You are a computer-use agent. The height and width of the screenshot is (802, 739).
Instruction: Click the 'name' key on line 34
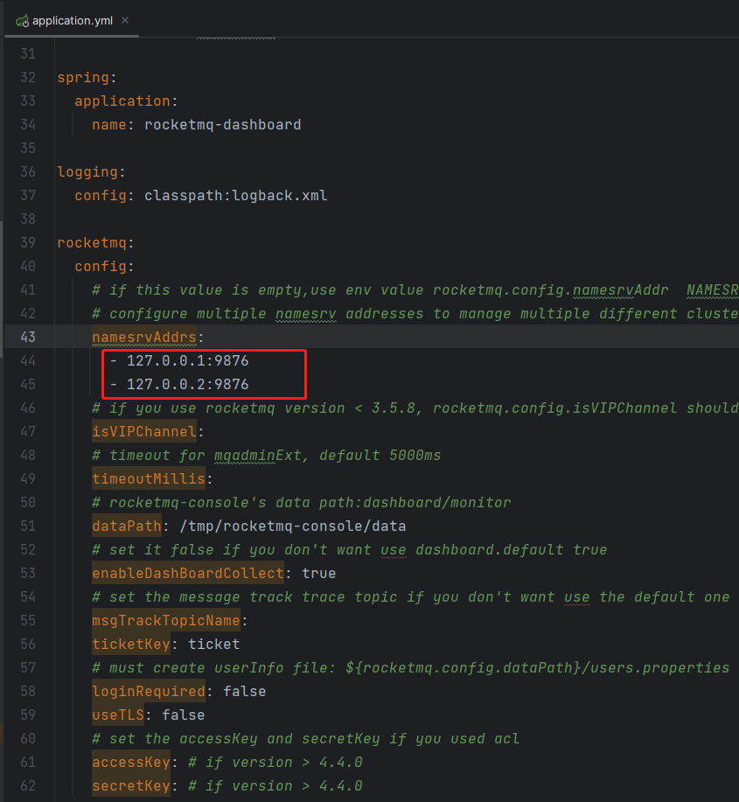pyautogui.click(x=109, y=125)
